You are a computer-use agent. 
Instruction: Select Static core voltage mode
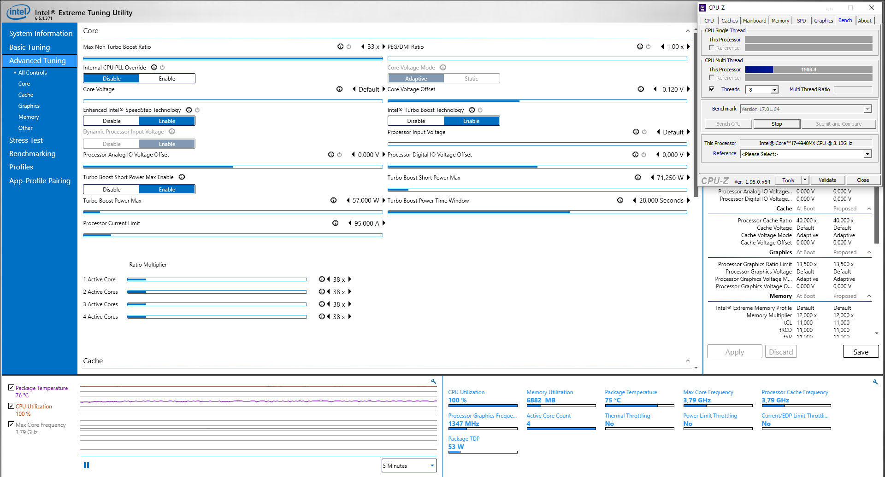coord(471,79)
